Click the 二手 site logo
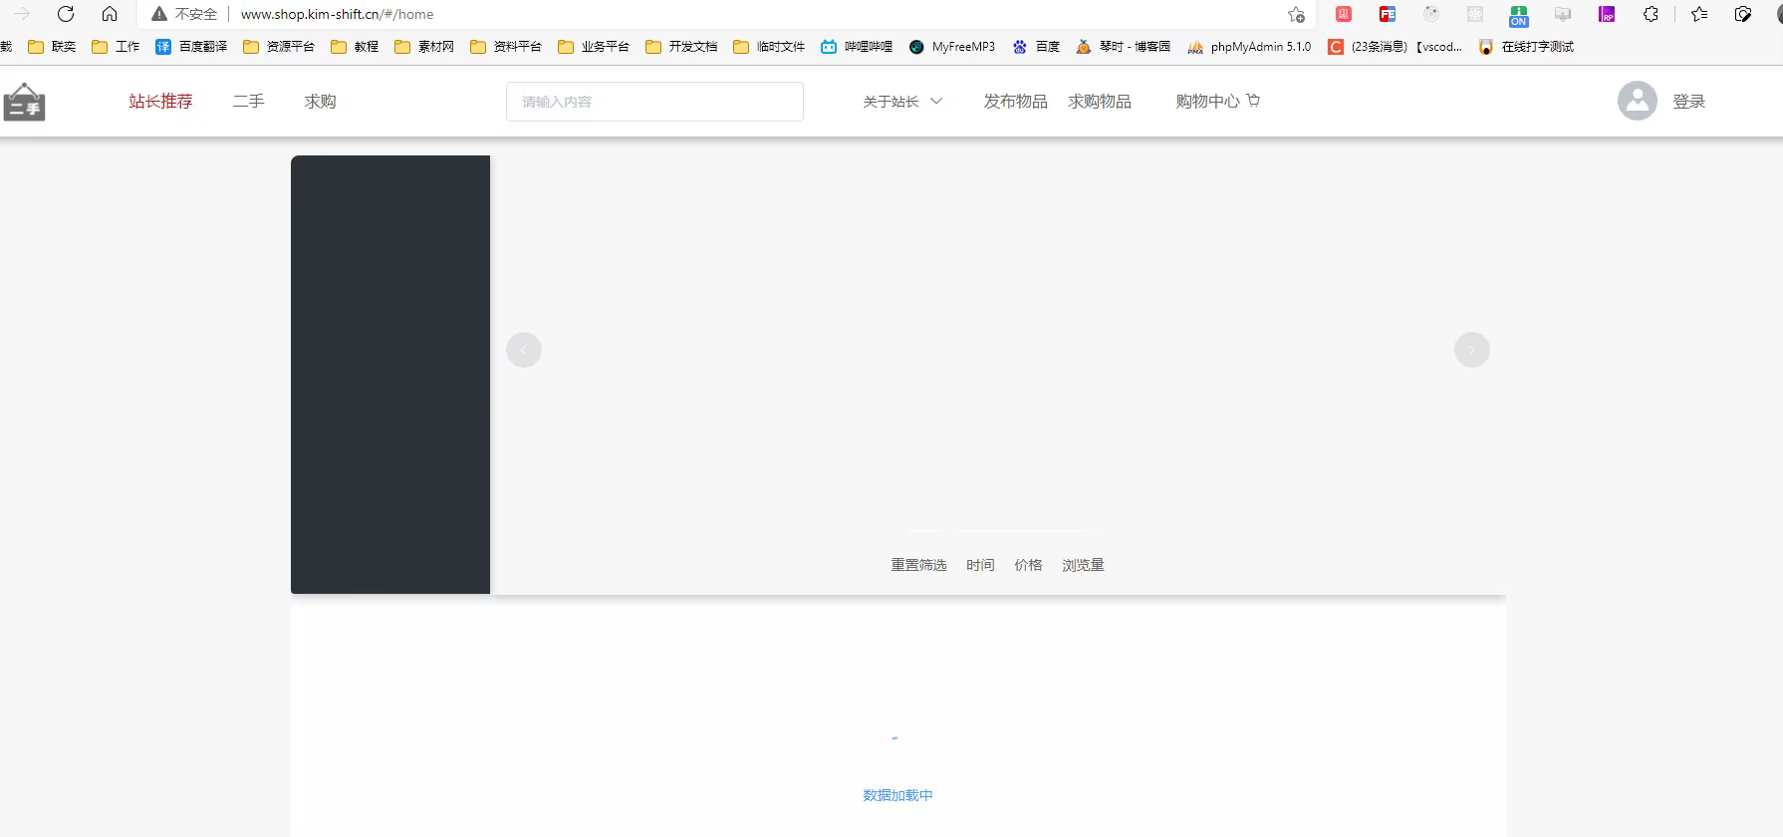This screenshot has width=1783, height=837. [x=25, y=102]
